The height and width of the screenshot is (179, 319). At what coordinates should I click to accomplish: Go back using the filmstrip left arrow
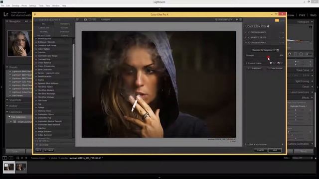pos(22,158)
